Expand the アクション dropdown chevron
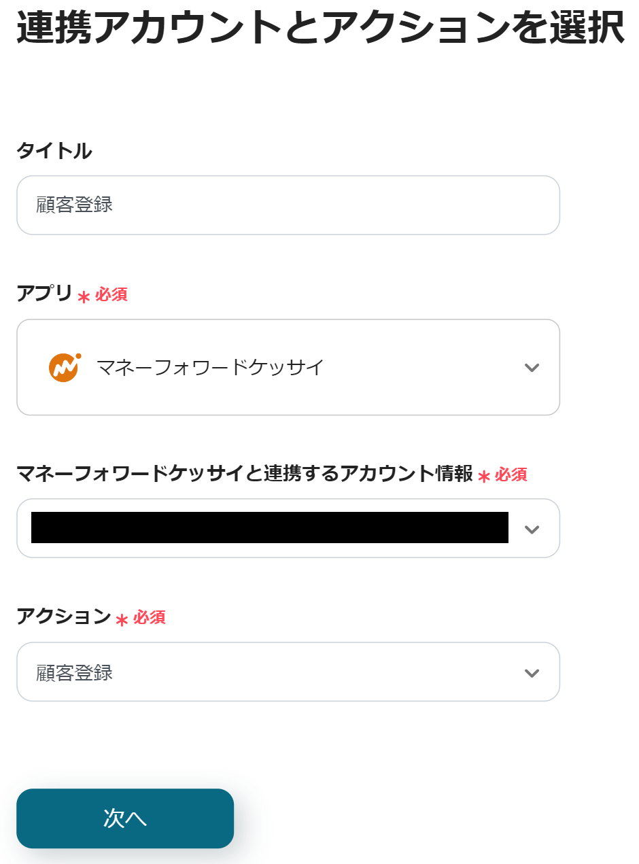Image resolution: width=639 pixels, height=864 pixels. point(532,673)
